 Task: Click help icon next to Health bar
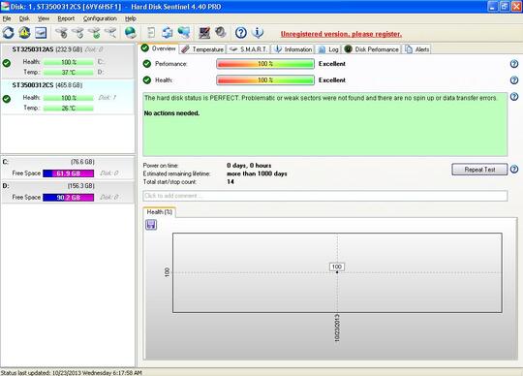tap(514, 80)
